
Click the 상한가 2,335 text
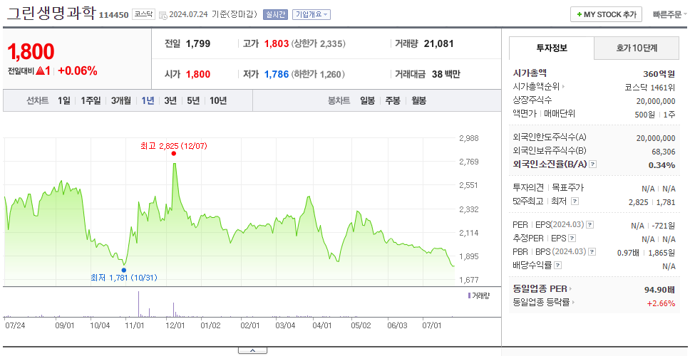318,44
